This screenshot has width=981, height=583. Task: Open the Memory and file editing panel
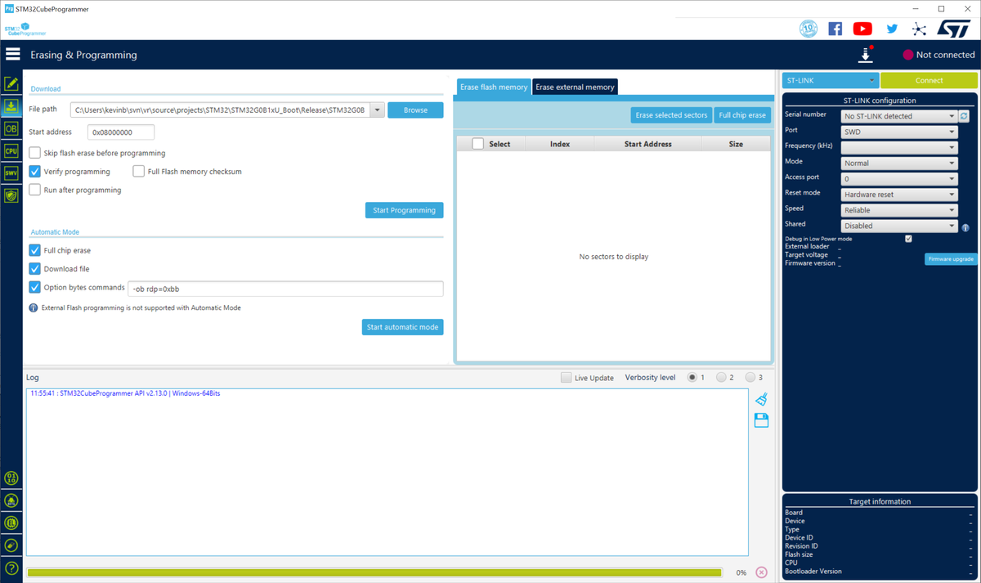point(11,83)
